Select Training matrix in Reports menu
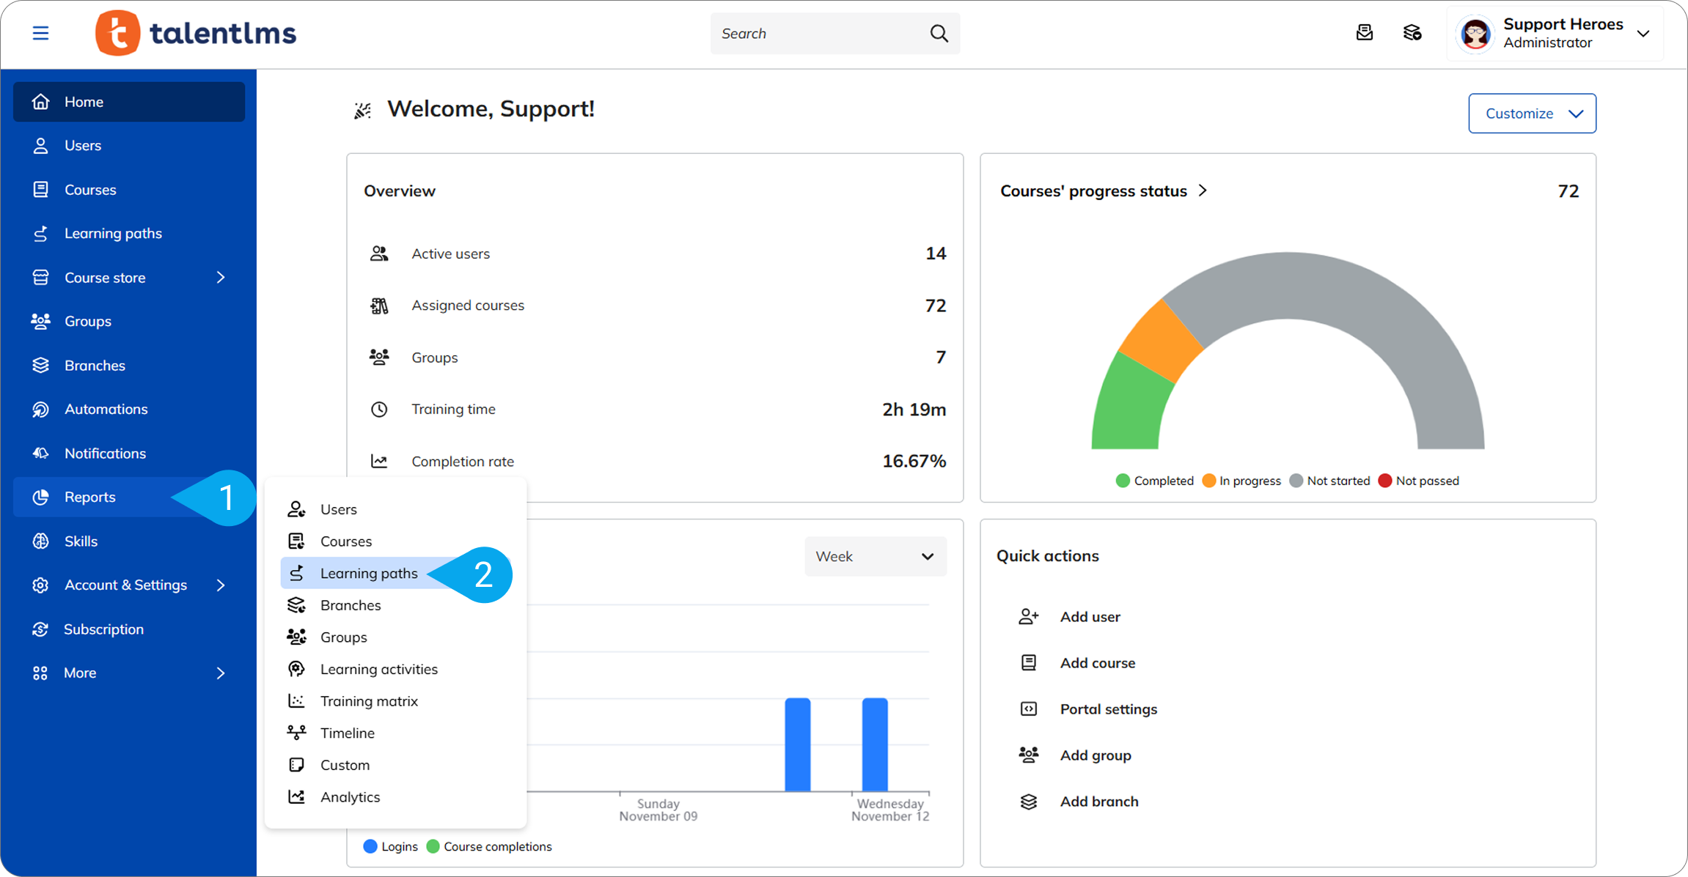 click(369, 701)
